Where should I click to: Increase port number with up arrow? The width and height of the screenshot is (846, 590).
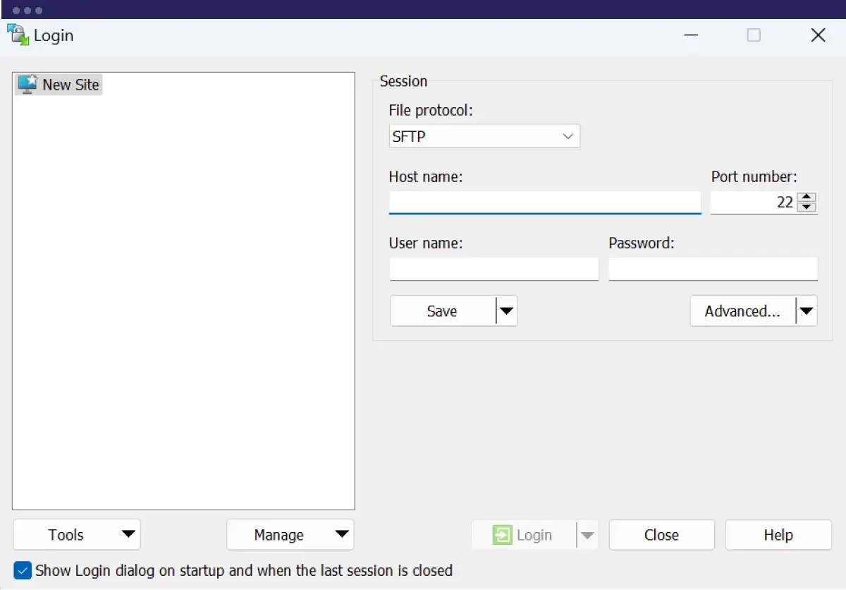pyautogui.click(x=808, y=197)
